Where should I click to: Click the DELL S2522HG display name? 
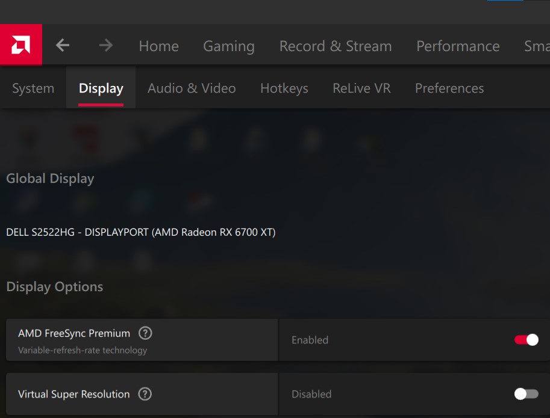(x=141, y=232)
